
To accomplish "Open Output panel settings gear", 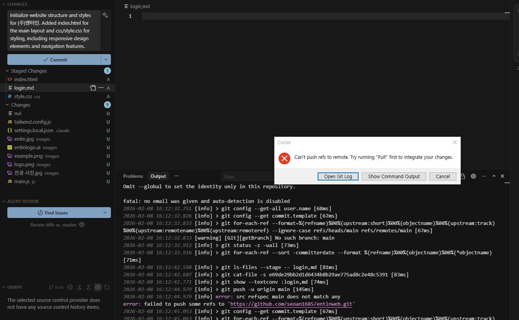I will 473,176.
